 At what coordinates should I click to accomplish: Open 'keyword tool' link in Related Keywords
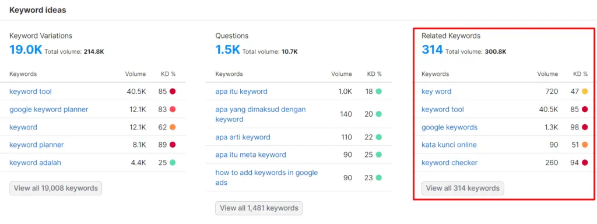pos(443,109)
